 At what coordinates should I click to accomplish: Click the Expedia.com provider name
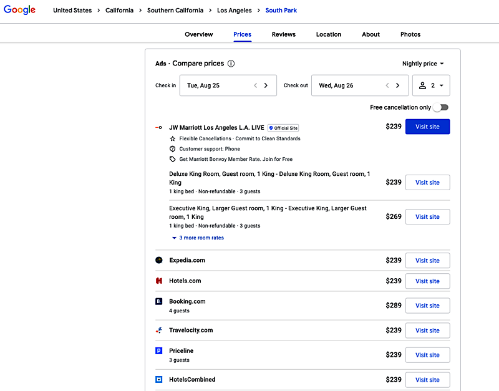pos(187,260)
